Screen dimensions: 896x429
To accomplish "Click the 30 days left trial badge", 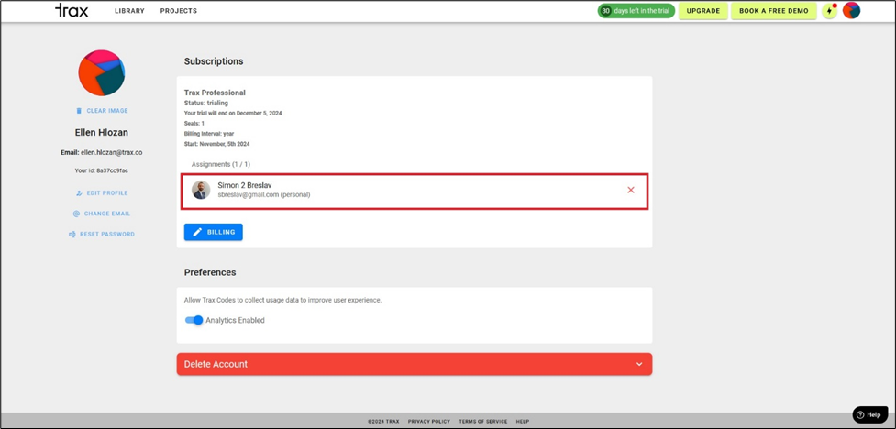I will point(636,11).
